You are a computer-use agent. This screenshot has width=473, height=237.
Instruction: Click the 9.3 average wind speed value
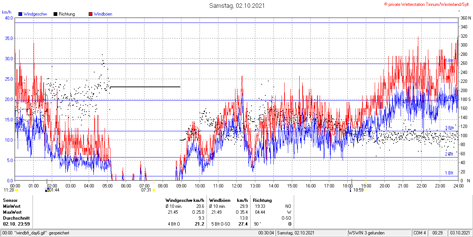click(x=201, y=218)
